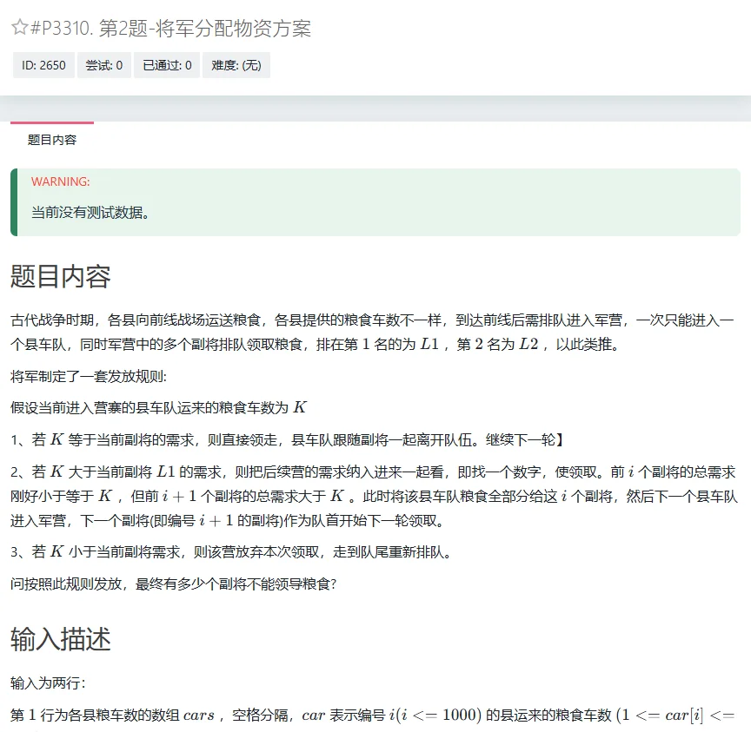This screenshot has height=732, width=751.
Task: Click the text 当前没有测试数据。
Action: click(x=90, y=213)
